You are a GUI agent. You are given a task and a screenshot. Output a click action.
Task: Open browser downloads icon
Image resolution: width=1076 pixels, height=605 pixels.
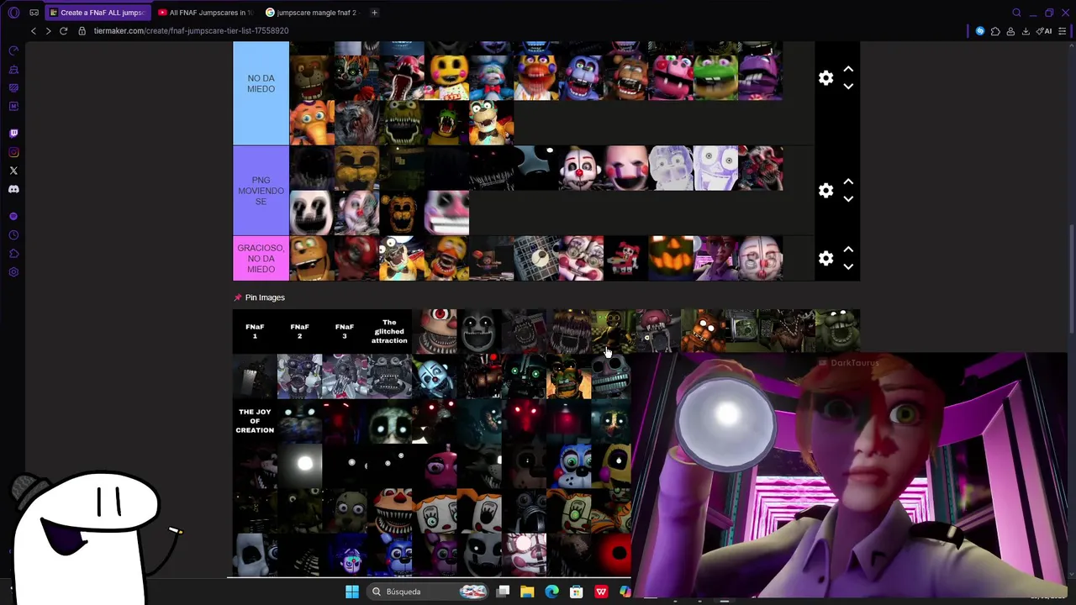click(x=1026, y=31)
